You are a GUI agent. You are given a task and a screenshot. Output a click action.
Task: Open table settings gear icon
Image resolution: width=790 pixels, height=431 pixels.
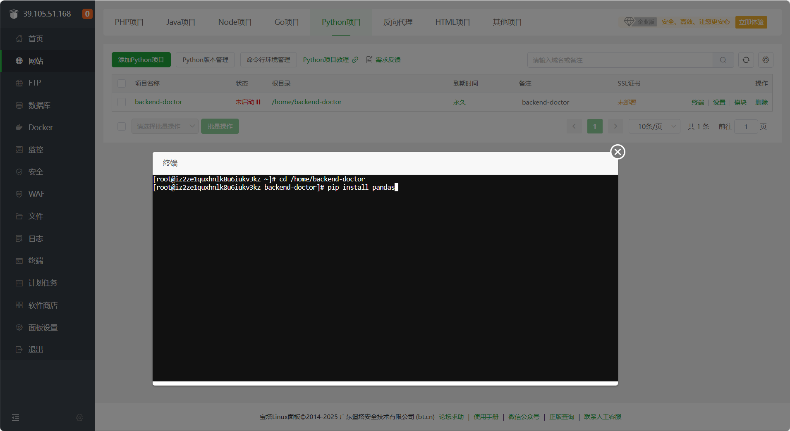[x=766, y=60]
